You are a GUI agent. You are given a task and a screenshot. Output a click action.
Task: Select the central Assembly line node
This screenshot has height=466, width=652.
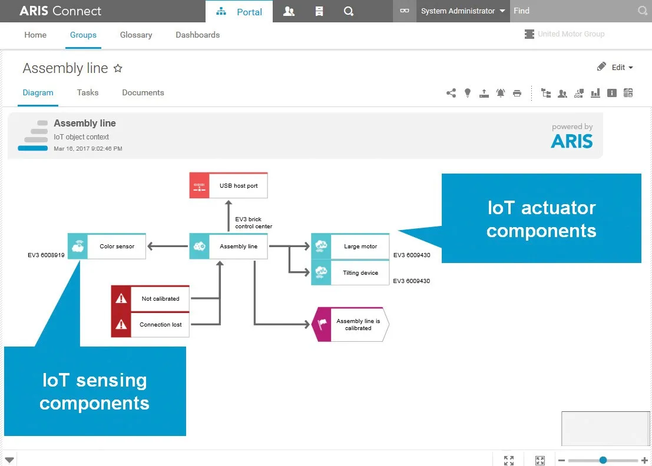coord(229,247)
